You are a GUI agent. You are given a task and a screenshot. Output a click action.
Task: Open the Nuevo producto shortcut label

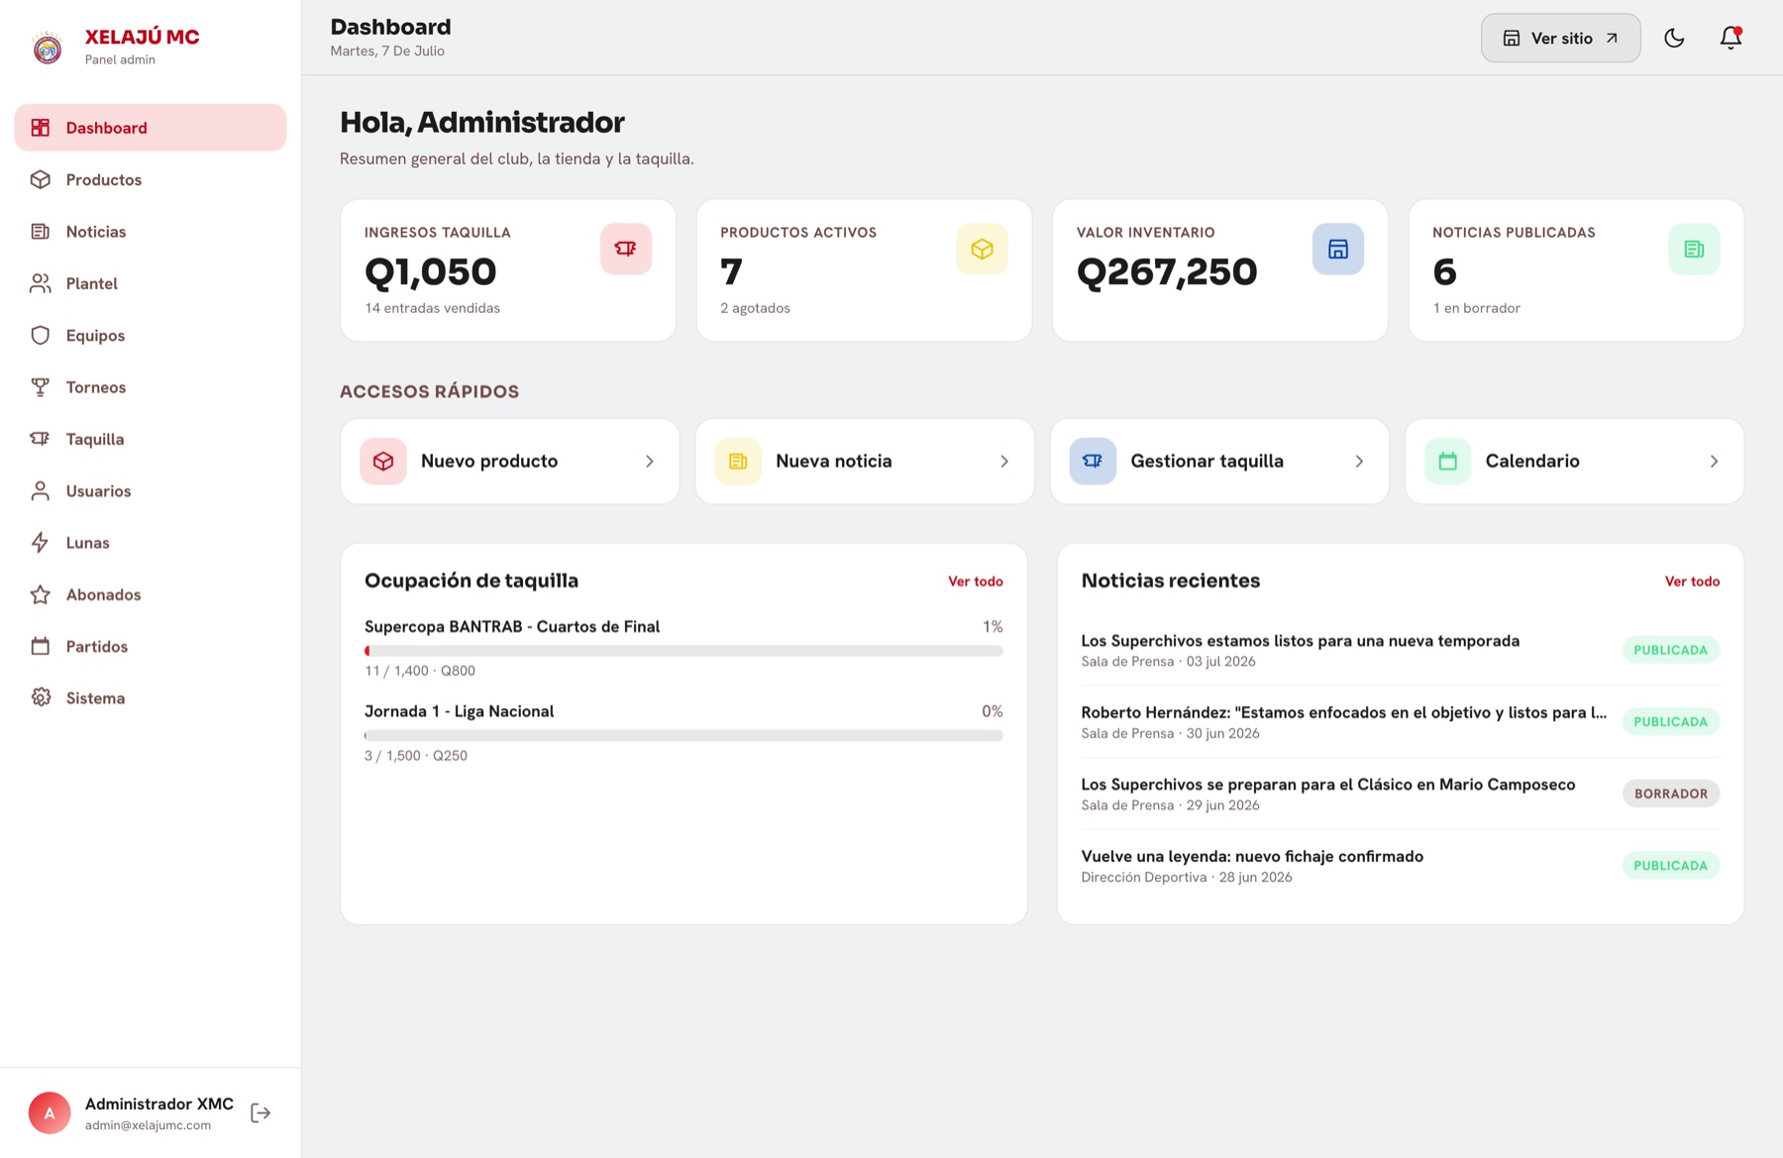489,462
